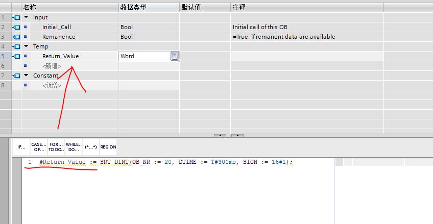Click the down arrow on pane splitter
433x224 pixels.
[x=236, y=135]
